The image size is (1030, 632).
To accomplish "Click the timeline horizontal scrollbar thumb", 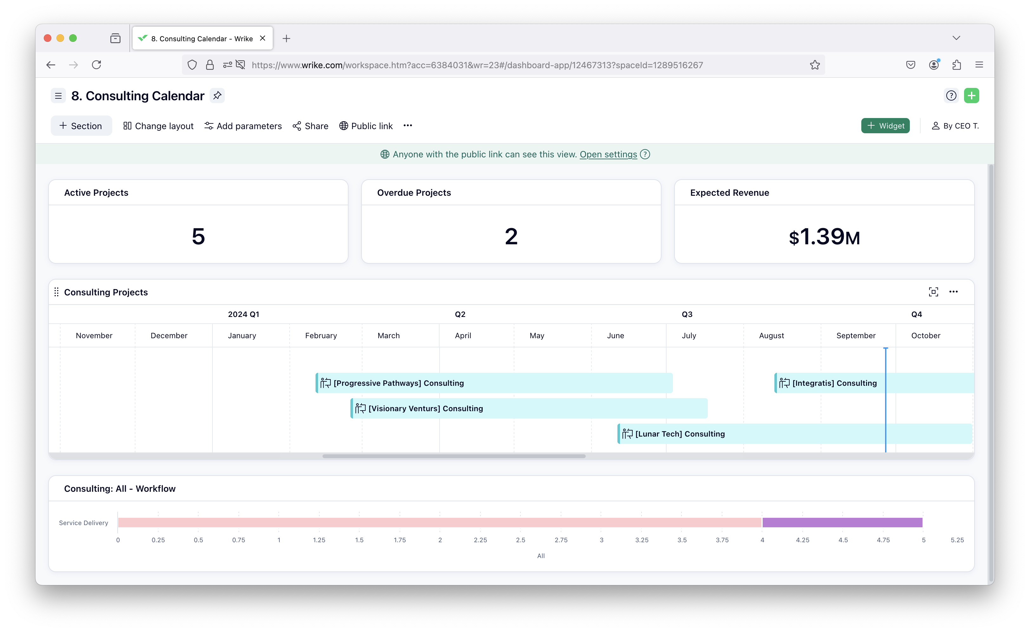I will pos(453,456).
